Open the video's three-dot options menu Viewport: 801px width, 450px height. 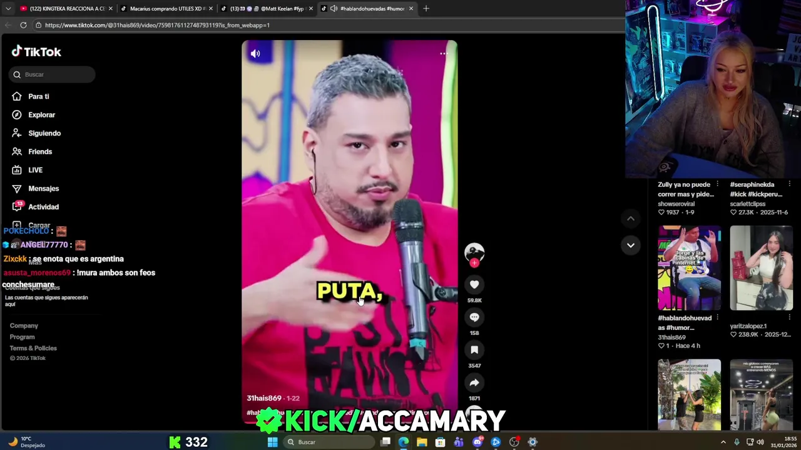point(443,54)
